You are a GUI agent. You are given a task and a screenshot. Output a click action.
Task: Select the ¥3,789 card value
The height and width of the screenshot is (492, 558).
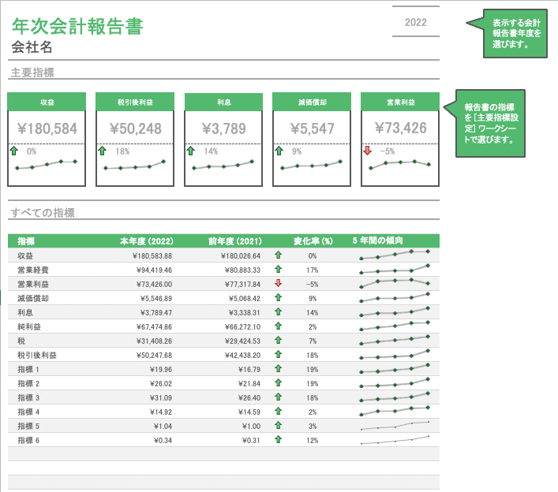pos(224,129)
